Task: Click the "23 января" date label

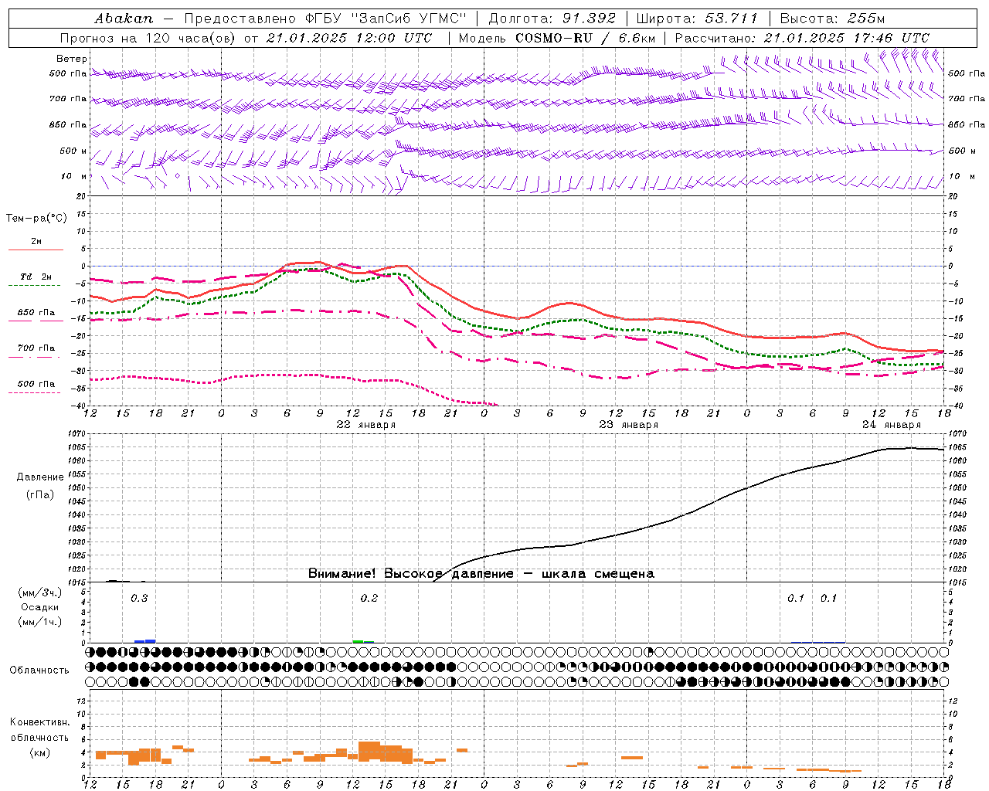Action: tap(628, 425)
